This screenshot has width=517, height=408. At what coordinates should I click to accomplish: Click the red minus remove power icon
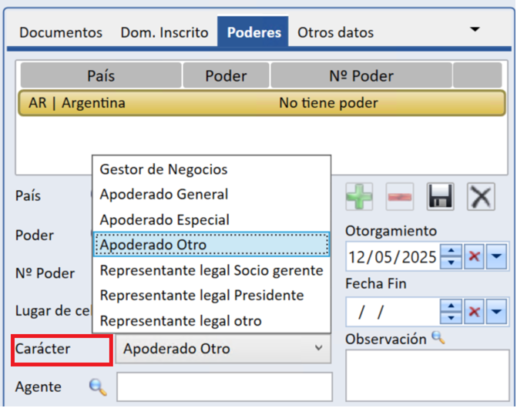[398, 196]
